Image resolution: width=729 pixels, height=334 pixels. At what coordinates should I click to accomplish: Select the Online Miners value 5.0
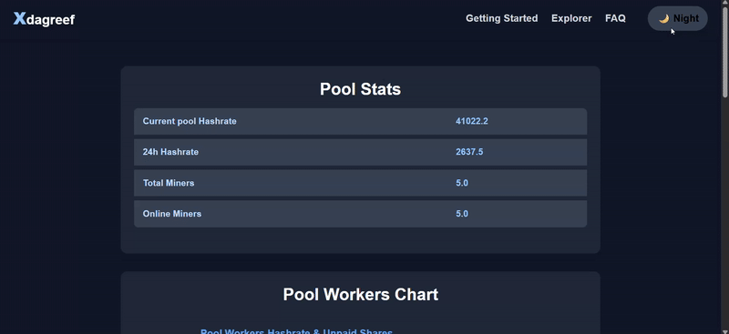pos(462,214)
